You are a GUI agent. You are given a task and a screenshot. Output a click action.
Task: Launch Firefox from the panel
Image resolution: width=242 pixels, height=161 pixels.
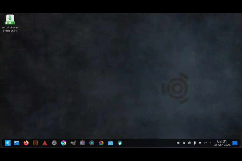pyautogui.click(x=26, y=143)
